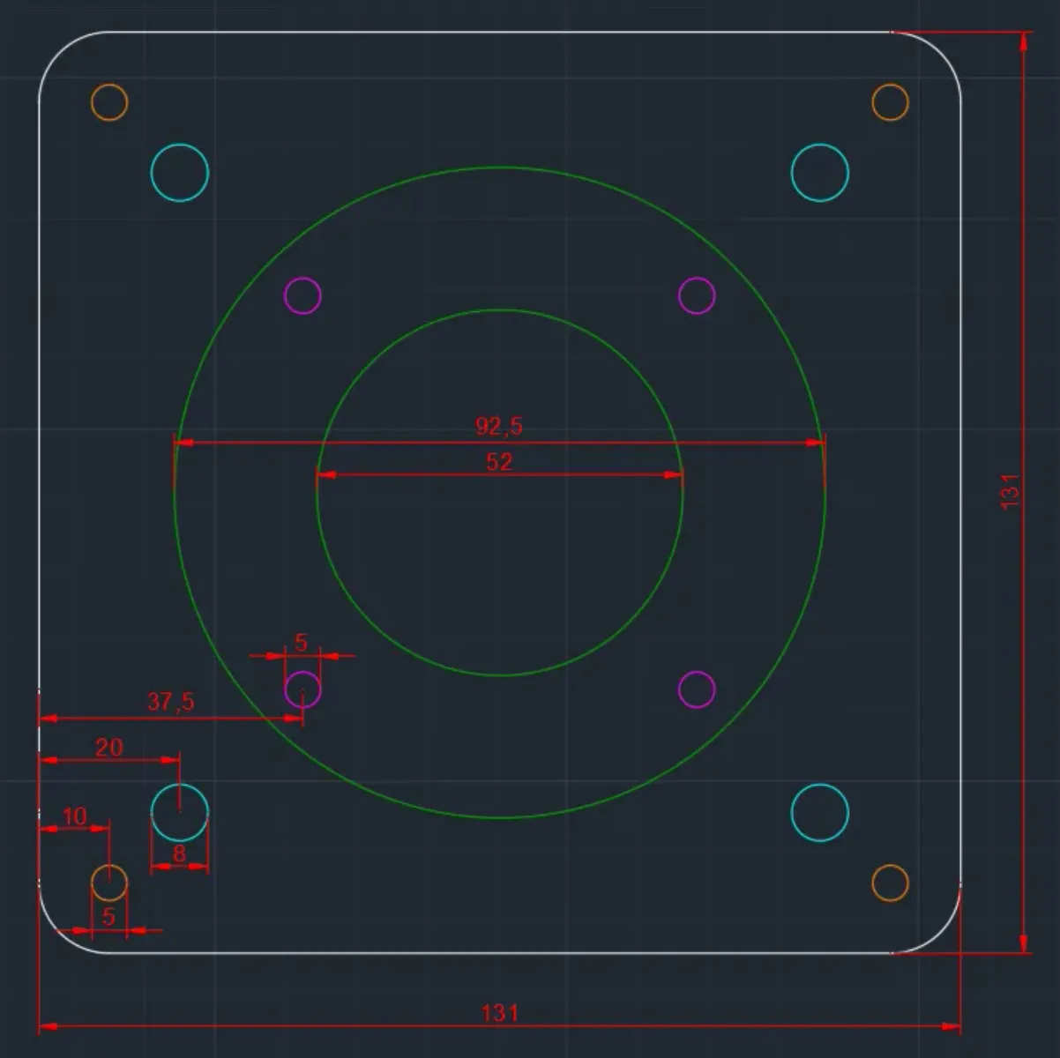Select the 92,5 diameter dimension text
The height and width of the screenshot is (1058, 1060).
pos(499,427)
